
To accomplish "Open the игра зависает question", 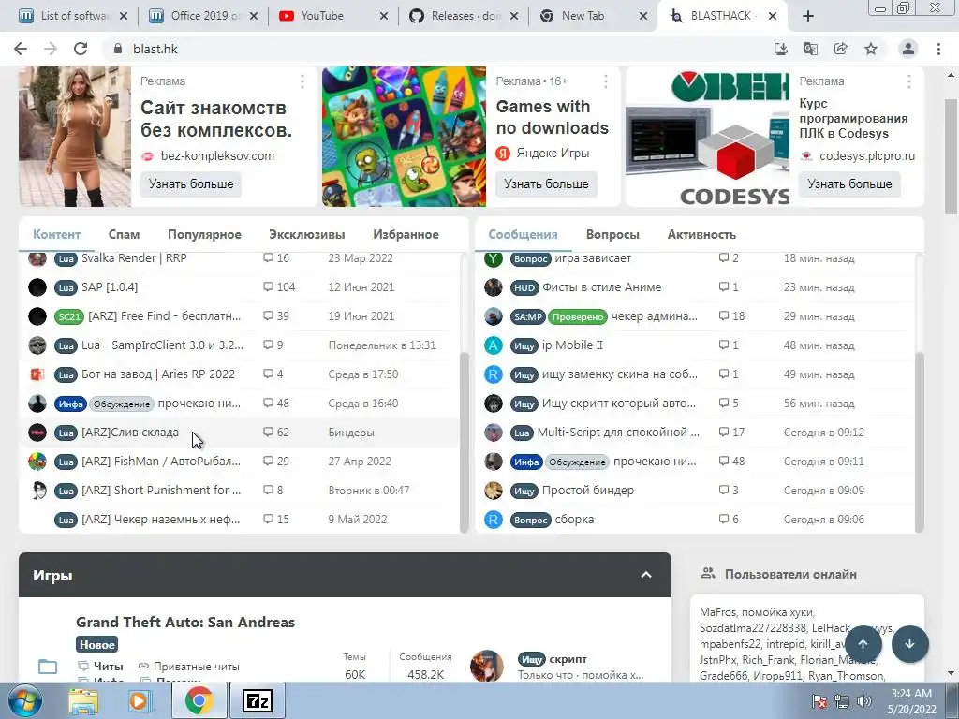I will 593,258.
